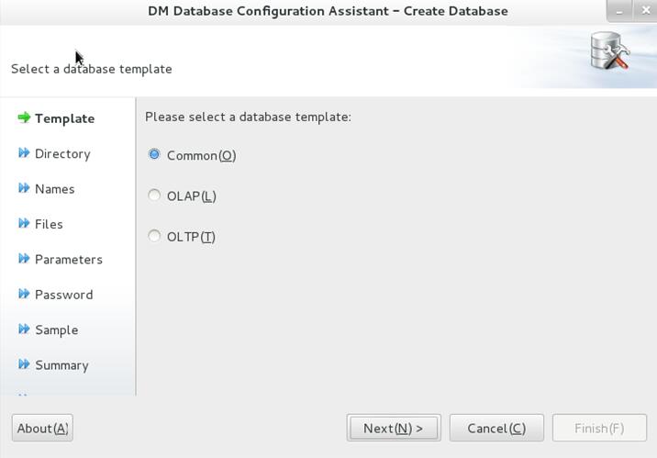Image resolution: width=657 pixels, height=458 pixels.
Task: Open the Parameters step label
Action: click(x=69, y=260)
